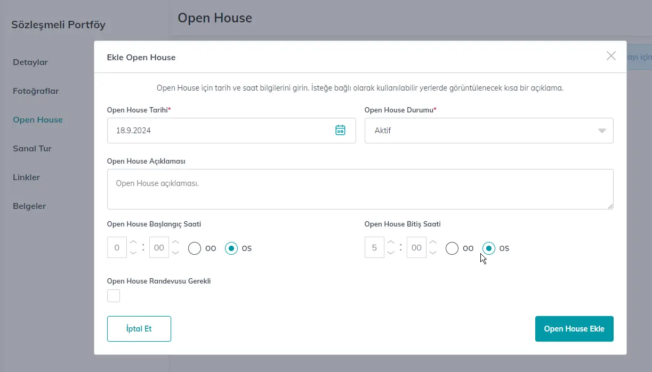The width and height of the screenshot is (652, 372).
Task: Select ÖÖ for Başlangıç Saati
Action: point(195,248)
